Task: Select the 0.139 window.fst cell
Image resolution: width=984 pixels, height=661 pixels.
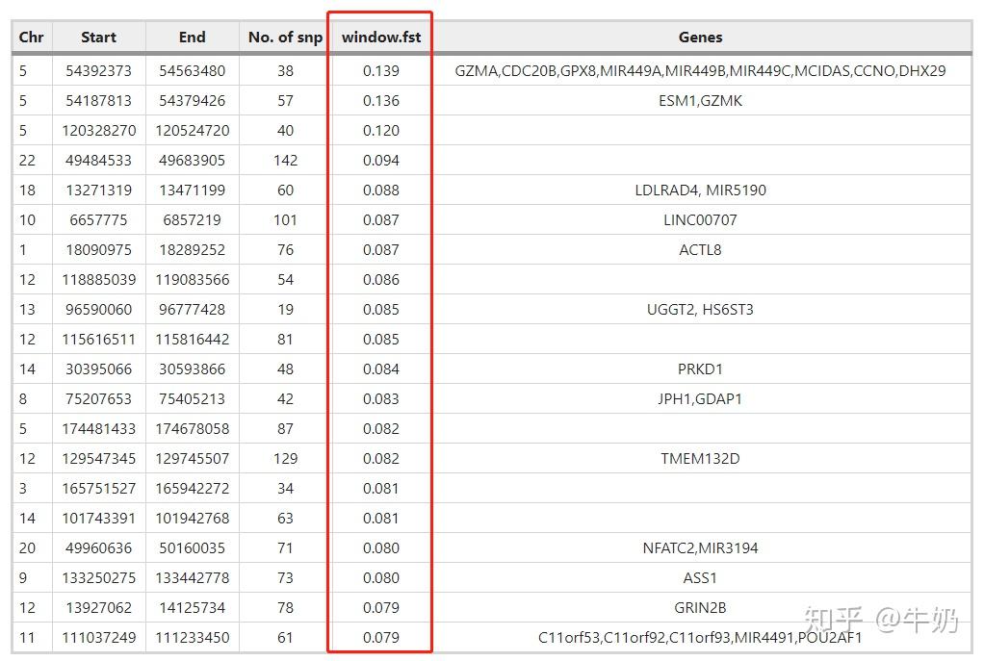Action: coord(381,71)
